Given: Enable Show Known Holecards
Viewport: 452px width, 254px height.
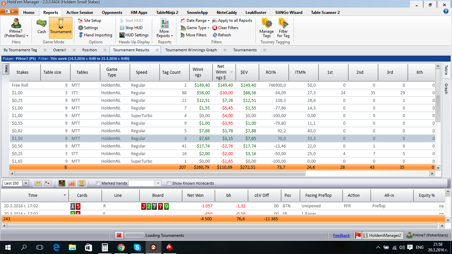Looking at the screenshot, I should pos(169,183).
